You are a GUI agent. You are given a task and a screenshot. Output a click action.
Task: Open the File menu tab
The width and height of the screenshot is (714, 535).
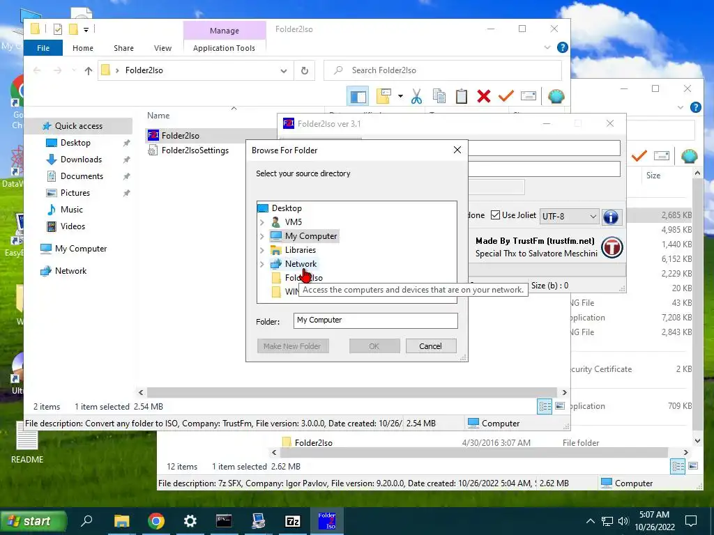pyautogui.click(x=43, y=48)
